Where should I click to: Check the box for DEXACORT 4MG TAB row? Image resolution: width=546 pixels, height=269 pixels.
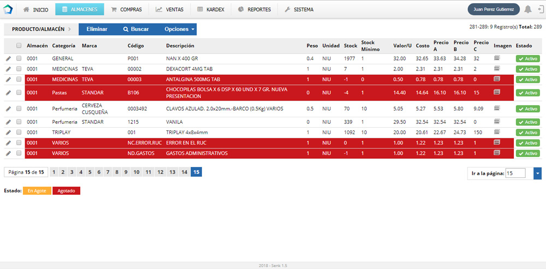tap(19, 69)
